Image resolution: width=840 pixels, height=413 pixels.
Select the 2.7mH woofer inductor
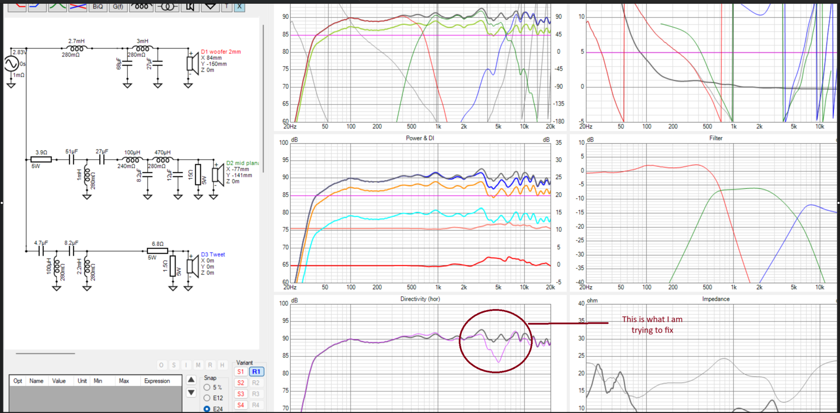77,48
